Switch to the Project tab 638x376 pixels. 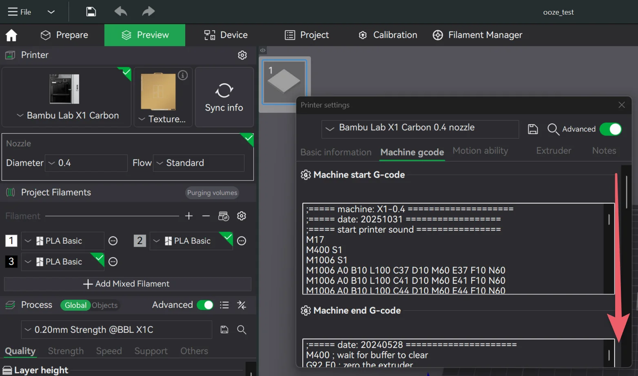pos(307,35)
